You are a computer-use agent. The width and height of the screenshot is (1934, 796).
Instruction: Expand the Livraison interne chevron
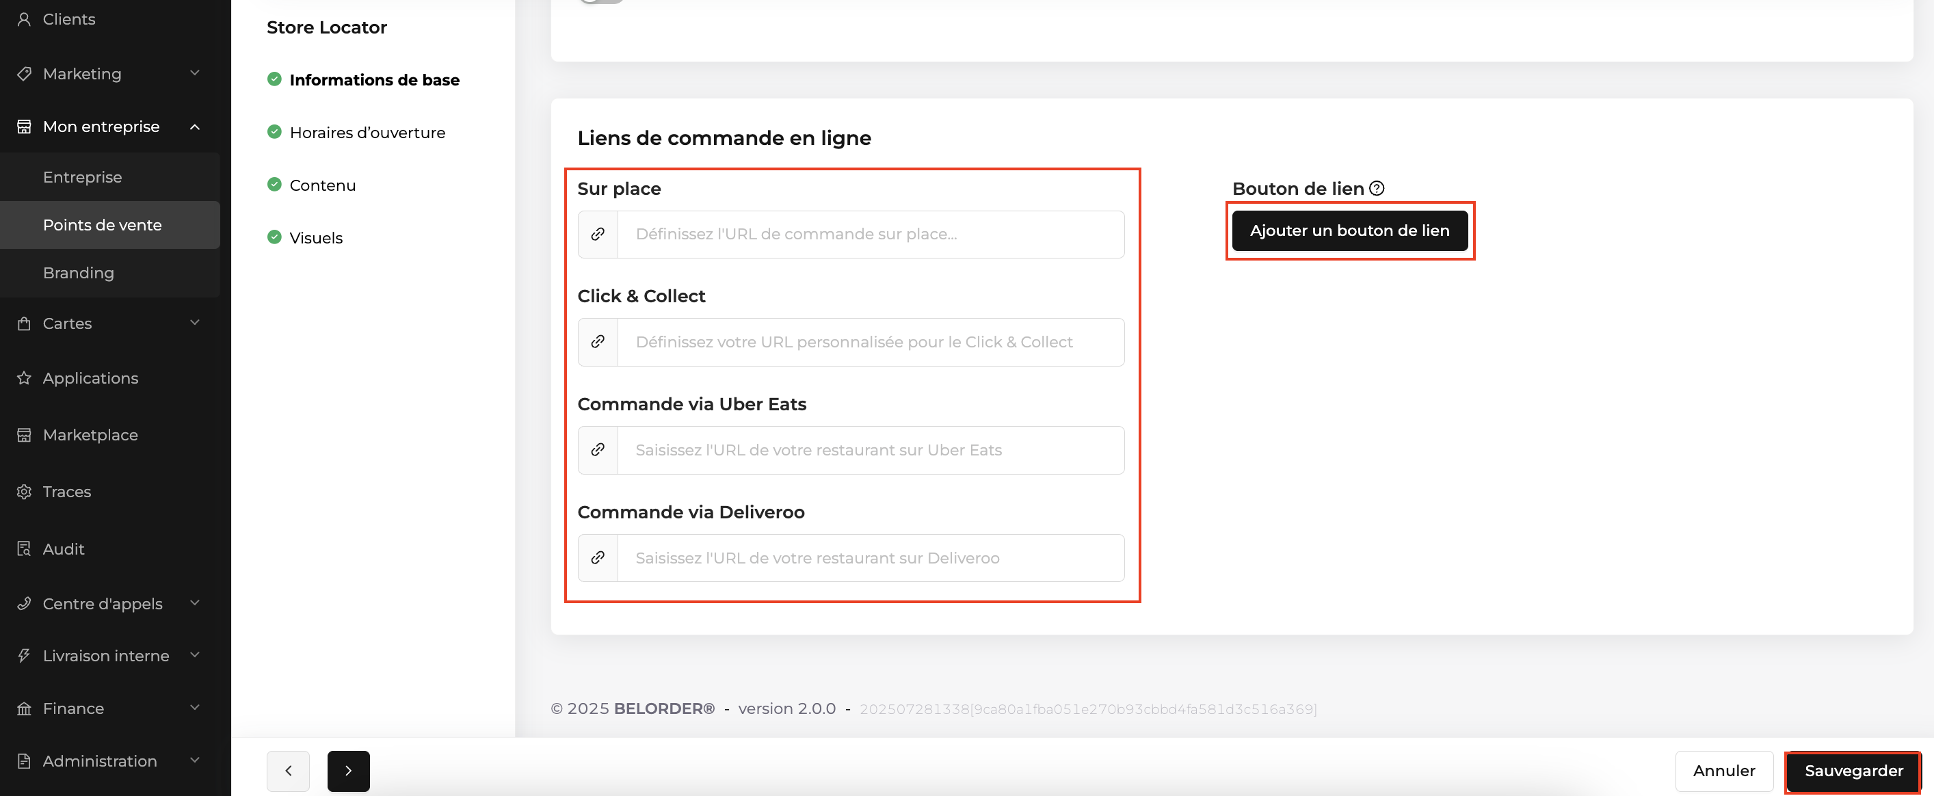pos(195,655)
